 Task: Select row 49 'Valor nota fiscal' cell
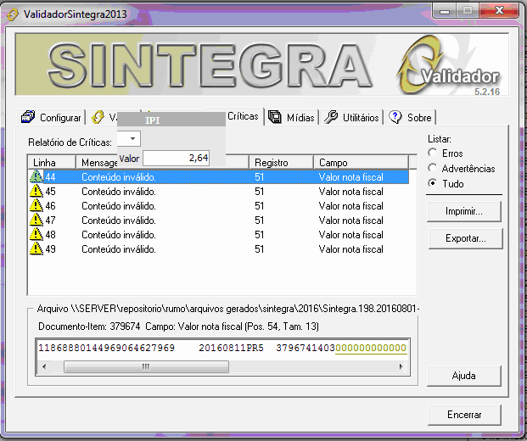coord(350,249)
